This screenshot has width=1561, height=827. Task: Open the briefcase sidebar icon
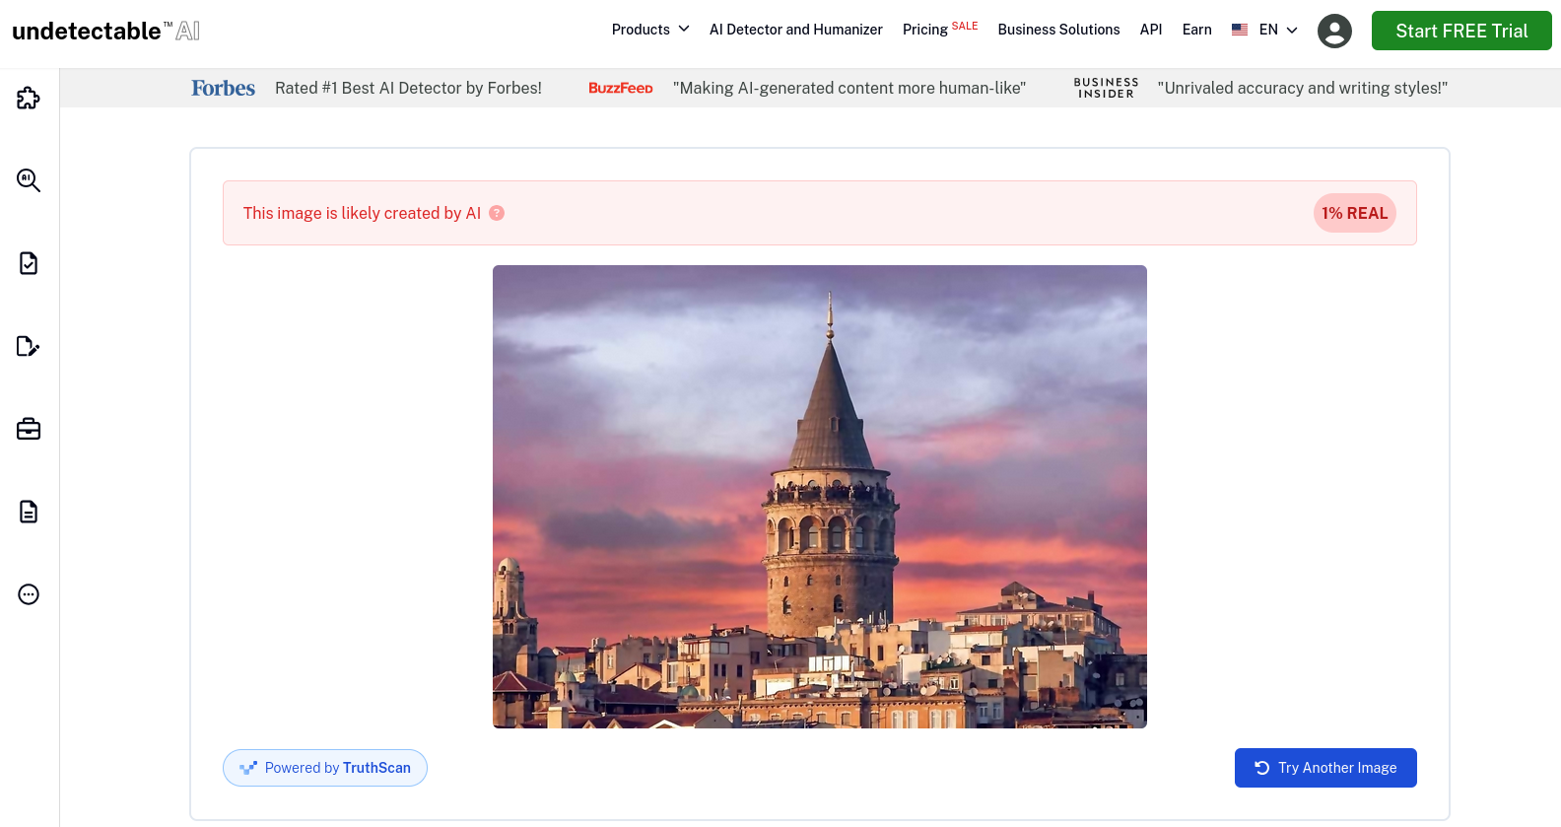[x=29, y=429]
